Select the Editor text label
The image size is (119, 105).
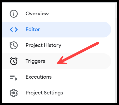coord(33,29)
